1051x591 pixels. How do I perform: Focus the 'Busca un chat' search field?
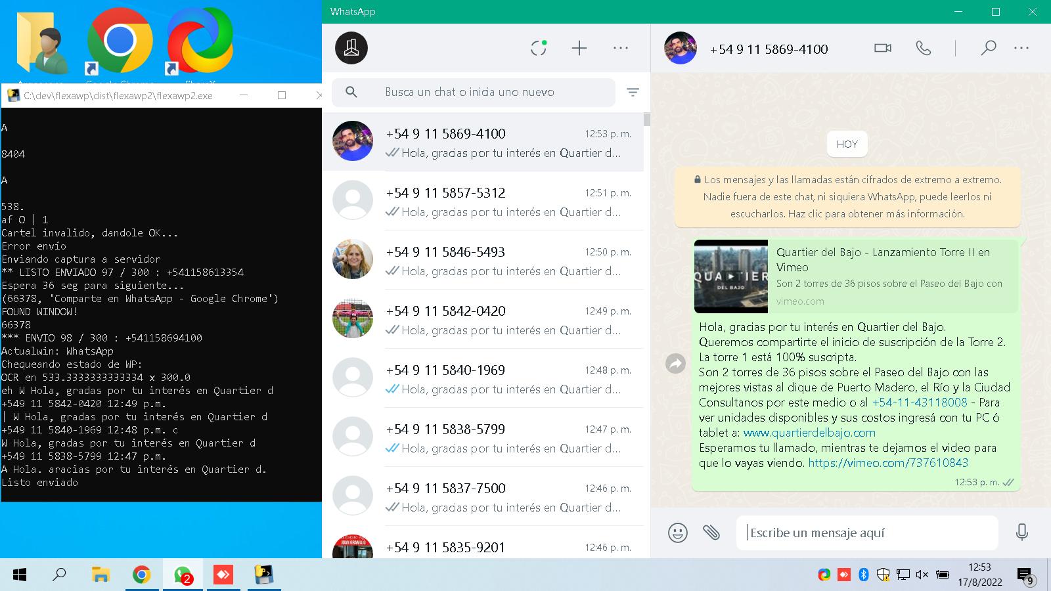[473, 92]
